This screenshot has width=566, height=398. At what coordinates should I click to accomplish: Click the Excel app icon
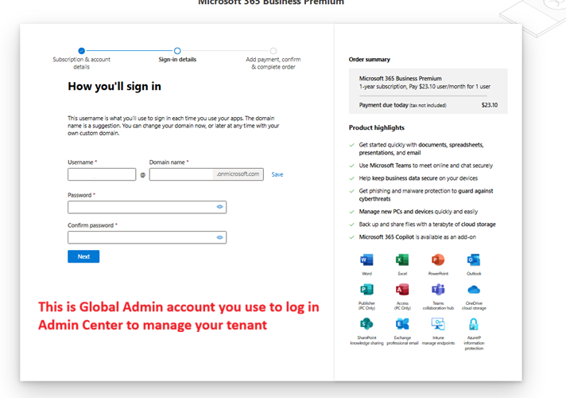point(402,260)
